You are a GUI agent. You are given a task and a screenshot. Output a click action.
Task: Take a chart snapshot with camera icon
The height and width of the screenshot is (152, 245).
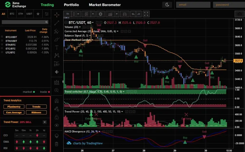239,14
